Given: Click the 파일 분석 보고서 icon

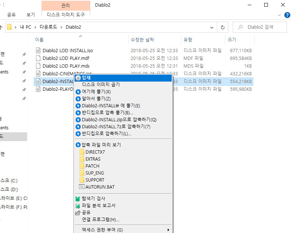Looking at the screenshot, I should pyautogui.click(x=78, y=206).
